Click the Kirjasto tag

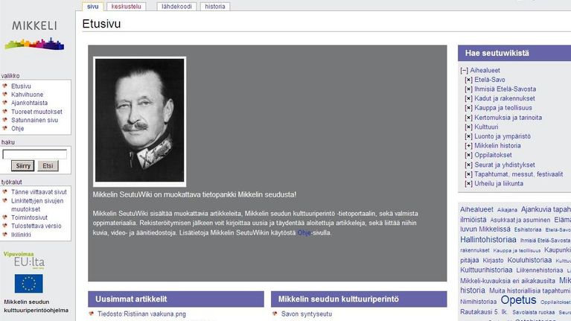tap(493, 261)
